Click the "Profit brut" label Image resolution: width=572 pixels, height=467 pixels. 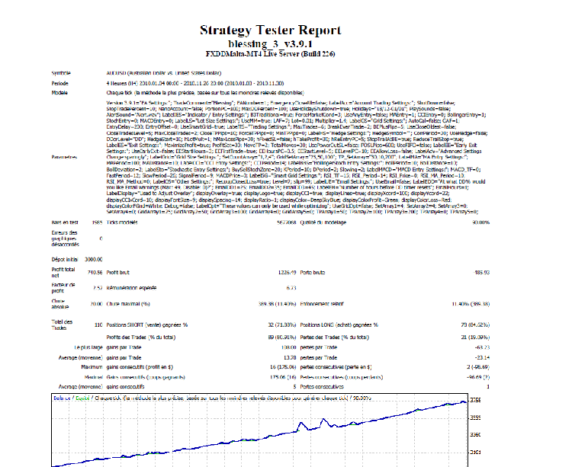pos(117,273)
